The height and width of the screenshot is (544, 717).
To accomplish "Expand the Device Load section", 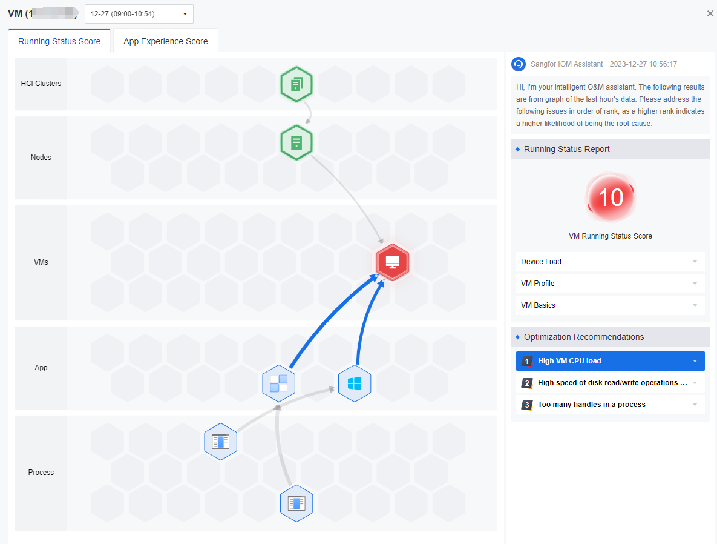I will point(610,262).
